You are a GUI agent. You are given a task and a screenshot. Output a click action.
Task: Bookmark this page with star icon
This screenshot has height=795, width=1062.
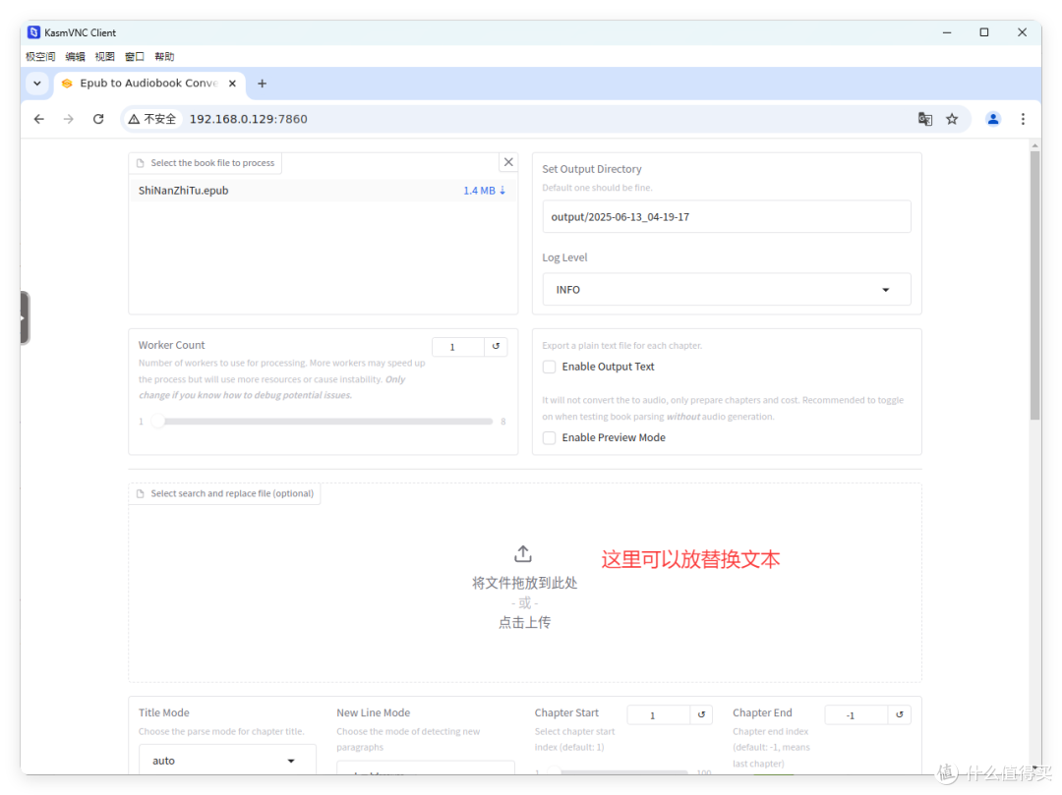coord(952,119)
